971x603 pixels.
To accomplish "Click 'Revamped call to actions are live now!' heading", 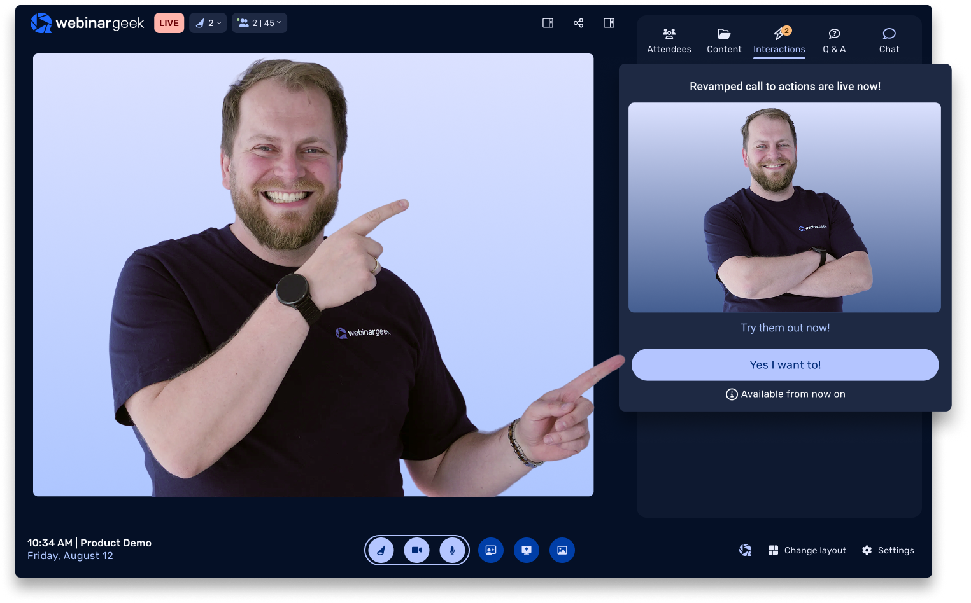I will click(x=785, y=87).
